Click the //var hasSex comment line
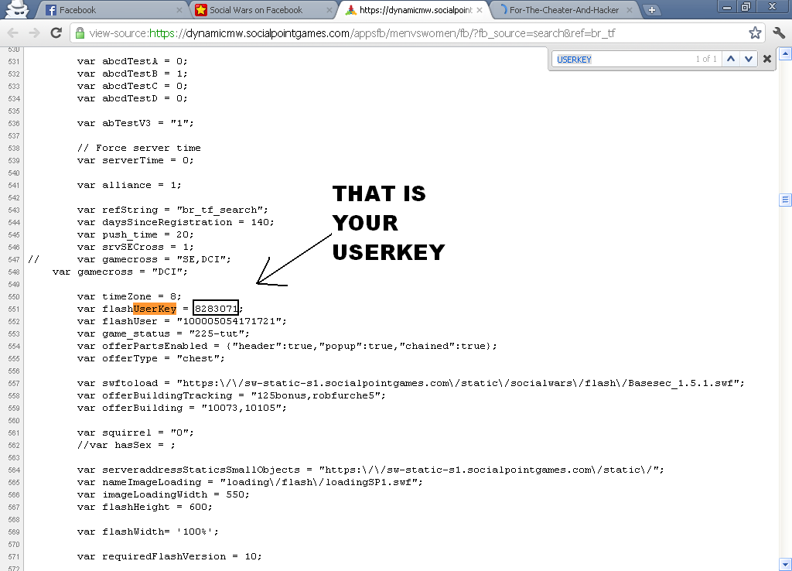This screenshot has width=792, height=571. tap(126, 445)
